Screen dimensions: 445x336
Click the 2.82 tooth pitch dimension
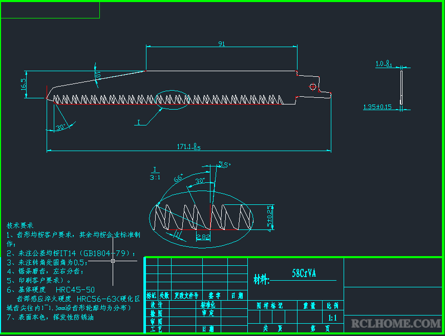[x=203, y=237]
